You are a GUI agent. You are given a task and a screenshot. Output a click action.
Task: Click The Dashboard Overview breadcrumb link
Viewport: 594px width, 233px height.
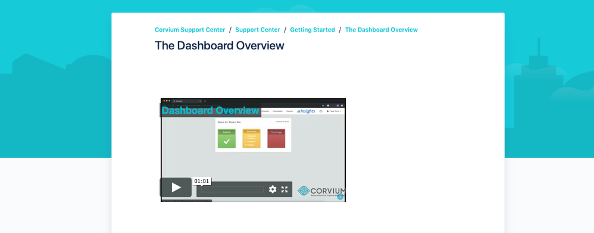click(382, 30)
